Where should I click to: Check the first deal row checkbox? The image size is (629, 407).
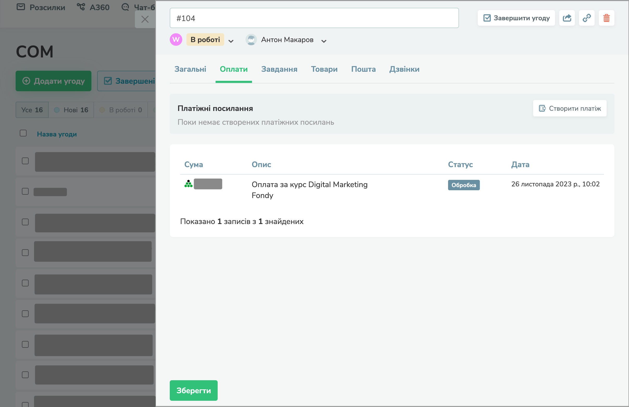point(25,161)
